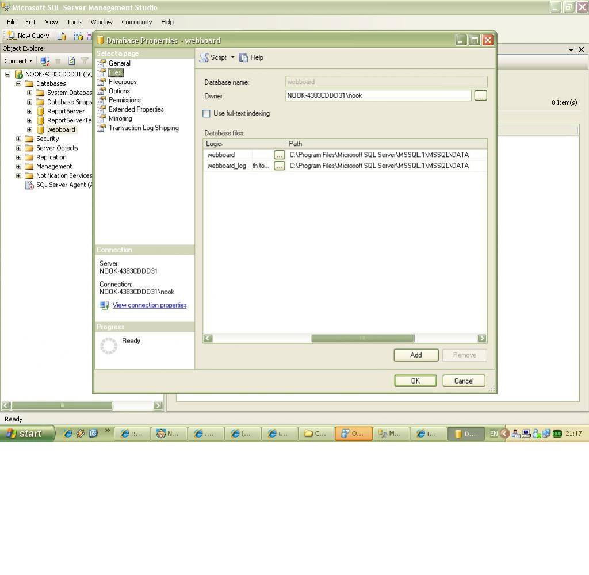Viewport: 589px width, 575px height.
Task: Enable Use full-text indexing checkbox
Action: click(206, 113)
